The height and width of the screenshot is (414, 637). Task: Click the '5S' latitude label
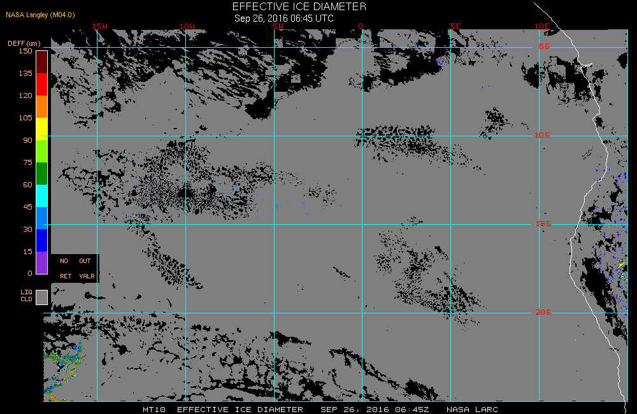[x=544, y=46]
